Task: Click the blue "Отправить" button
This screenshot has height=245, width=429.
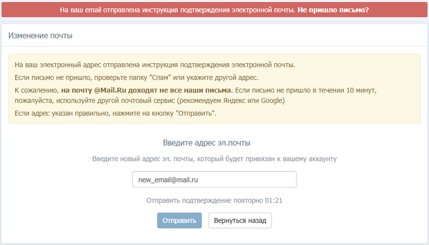Action: [179, 221]
